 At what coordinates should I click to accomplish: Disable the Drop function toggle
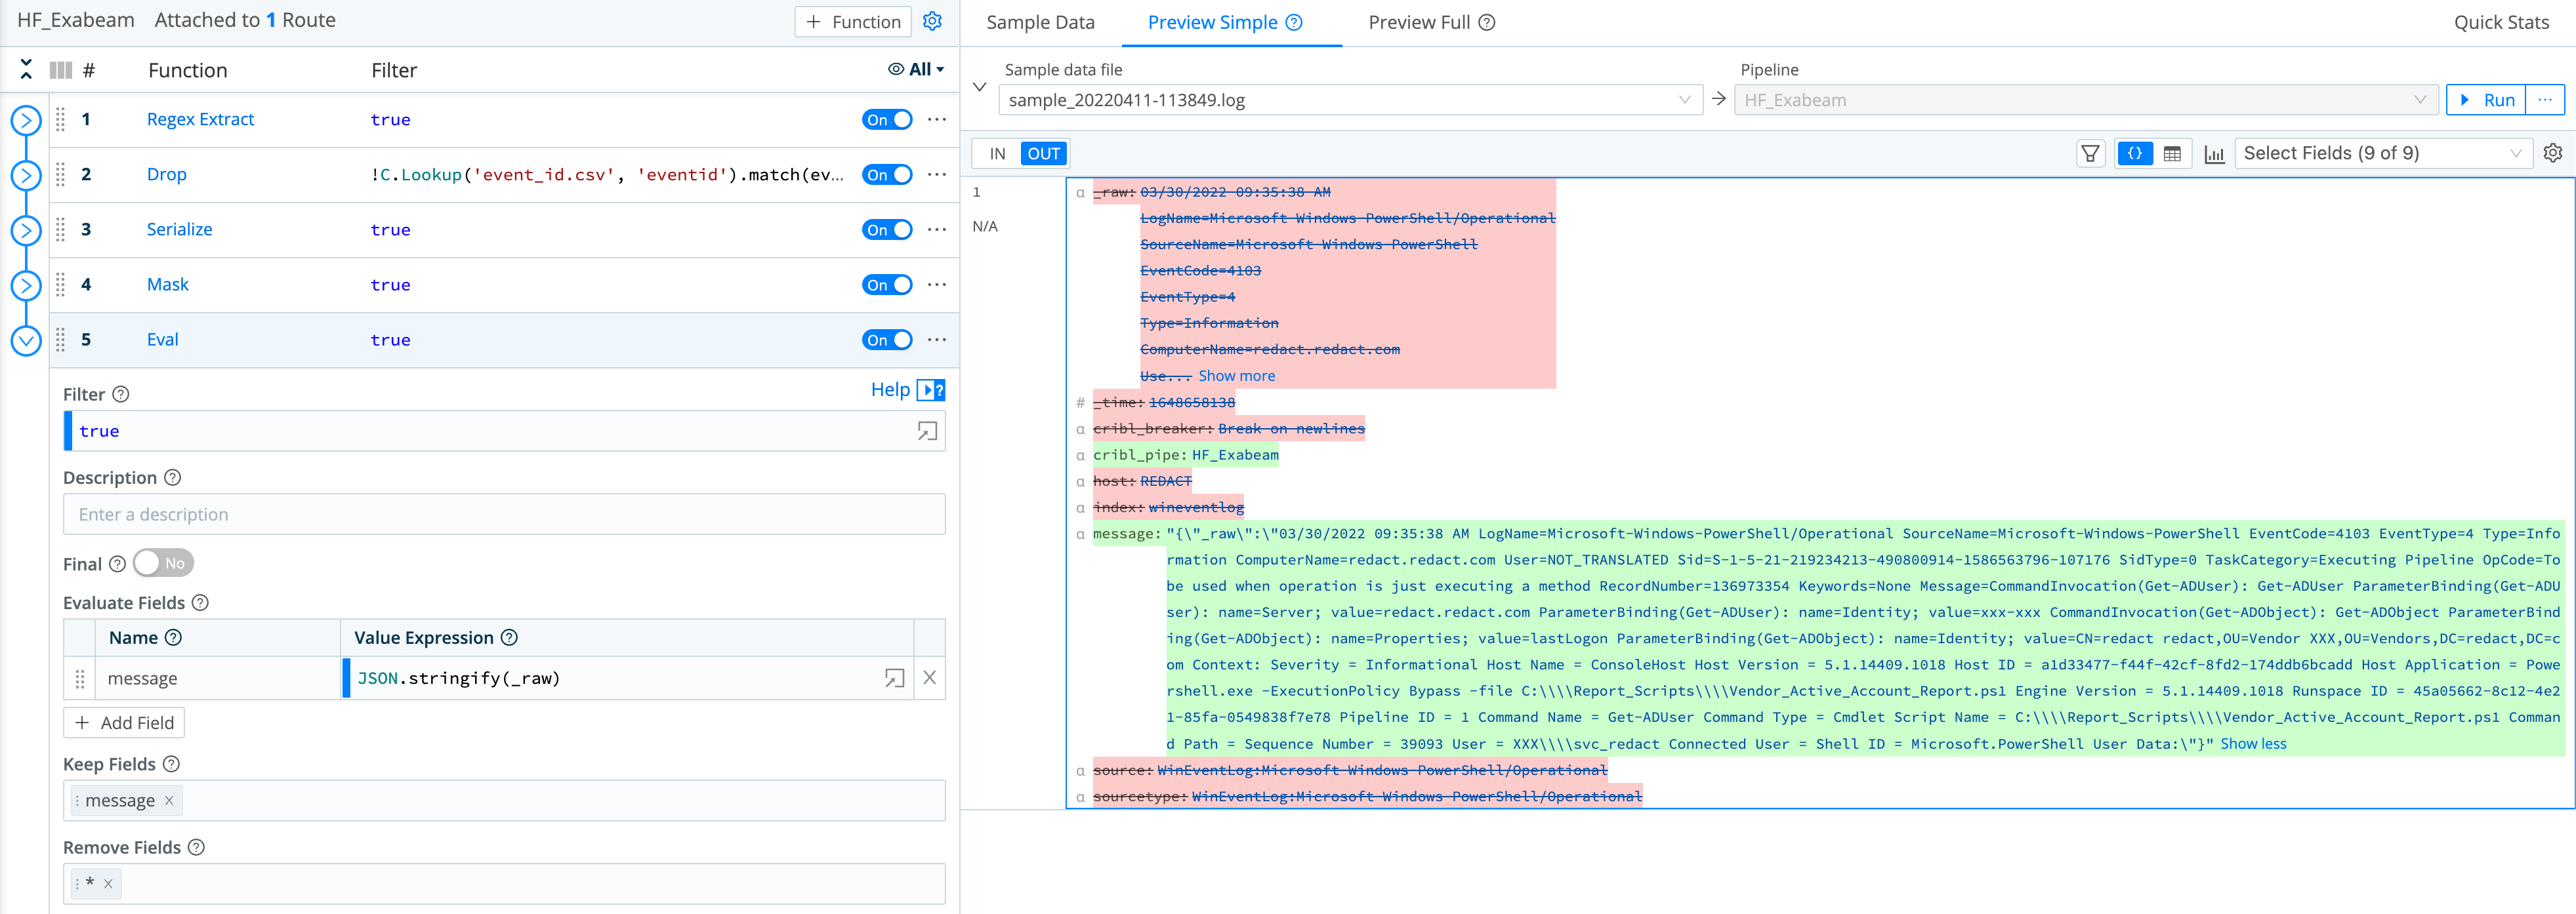[886, 175]
